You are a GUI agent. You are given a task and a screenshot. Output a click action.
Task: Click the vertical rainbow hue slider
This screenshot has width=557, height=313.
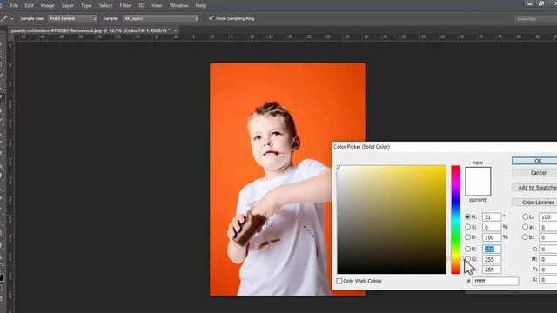[455, 220]
